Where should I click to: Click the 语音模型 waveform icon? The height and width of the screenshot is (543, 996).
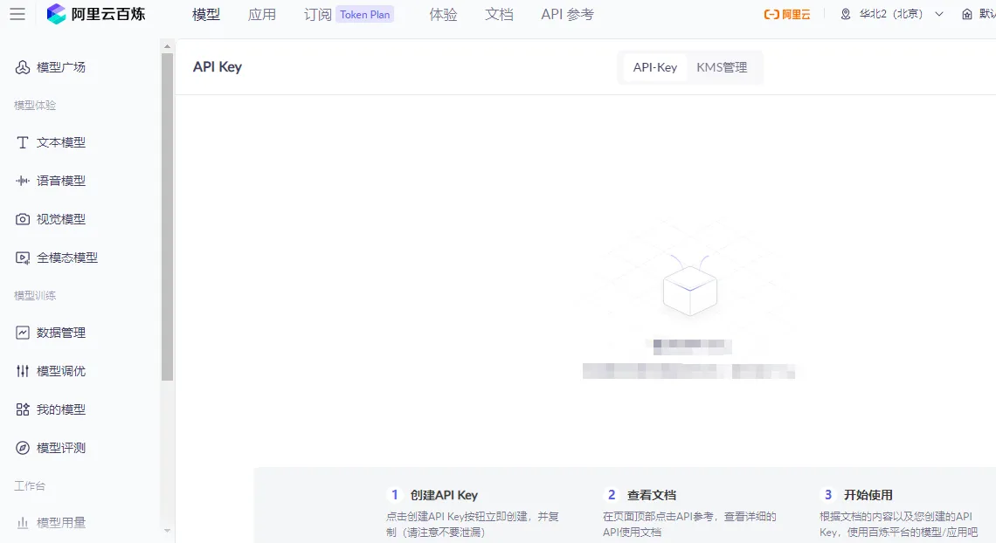tap(23, 181)
